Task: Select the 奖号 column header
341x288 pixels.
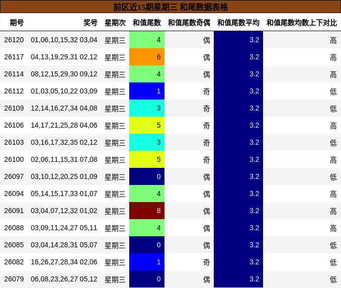Action: click(90, 23)
